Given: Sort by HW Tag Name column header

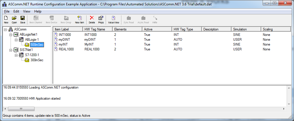Looking at the screenshot, I should [97, 29].
